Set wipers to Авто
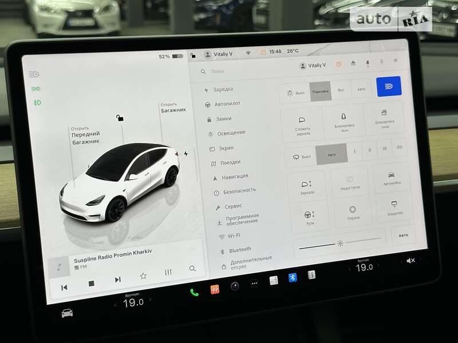 tap(331, 154)
